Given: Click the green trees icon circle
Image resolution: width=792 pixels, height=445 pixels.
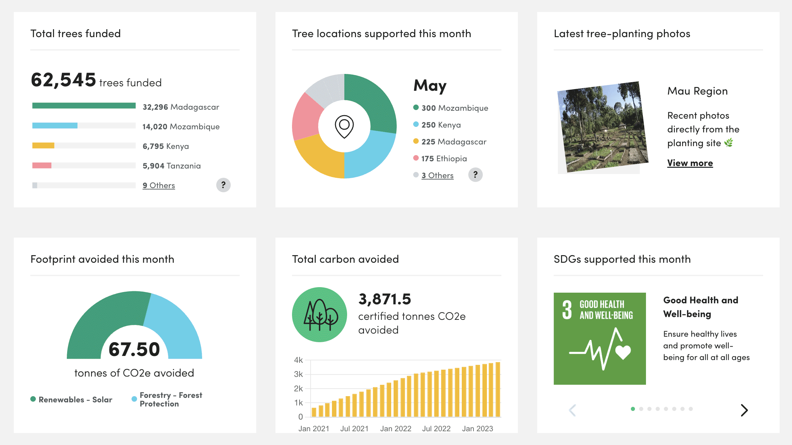Looking at the screenshot, I should pos(319,314).
